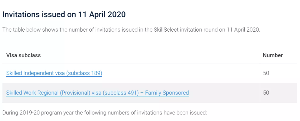Screen dimensions: 300x121
Task: Open the Skilled Independent visa subclass 189 link
Action: (x=54, y=73)
